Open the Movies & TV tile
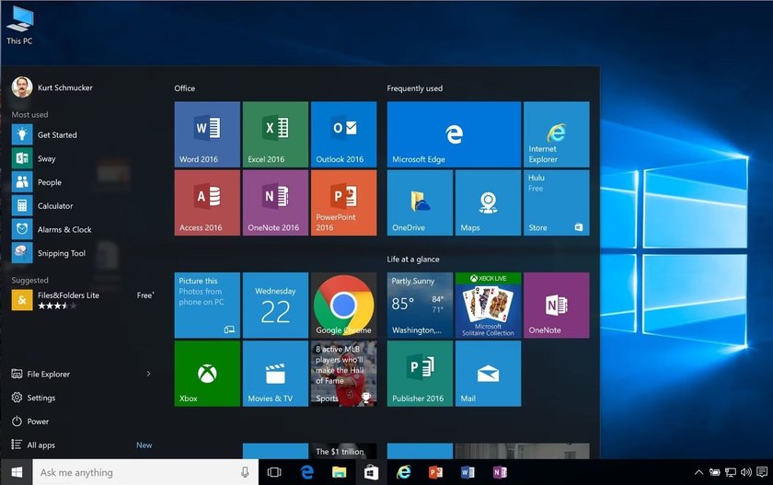 275,374
